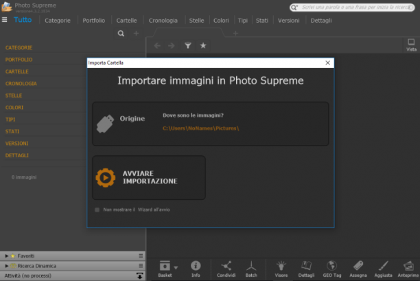Open the Favoriti panel menu
This screenshot has width=420, height=281.
pos(141,256)
